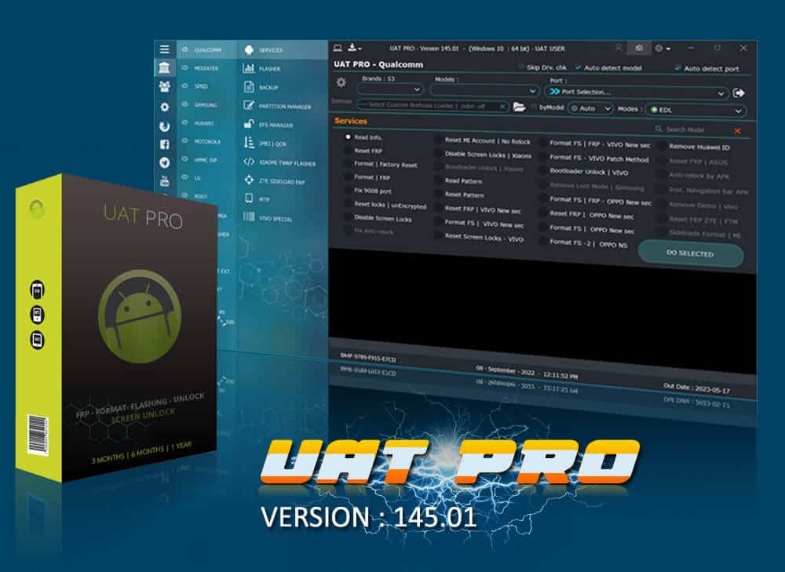The width and height of the screenshot is (785, 572).
Task: Click the MTP phone icon
Action: click(249, 199)
